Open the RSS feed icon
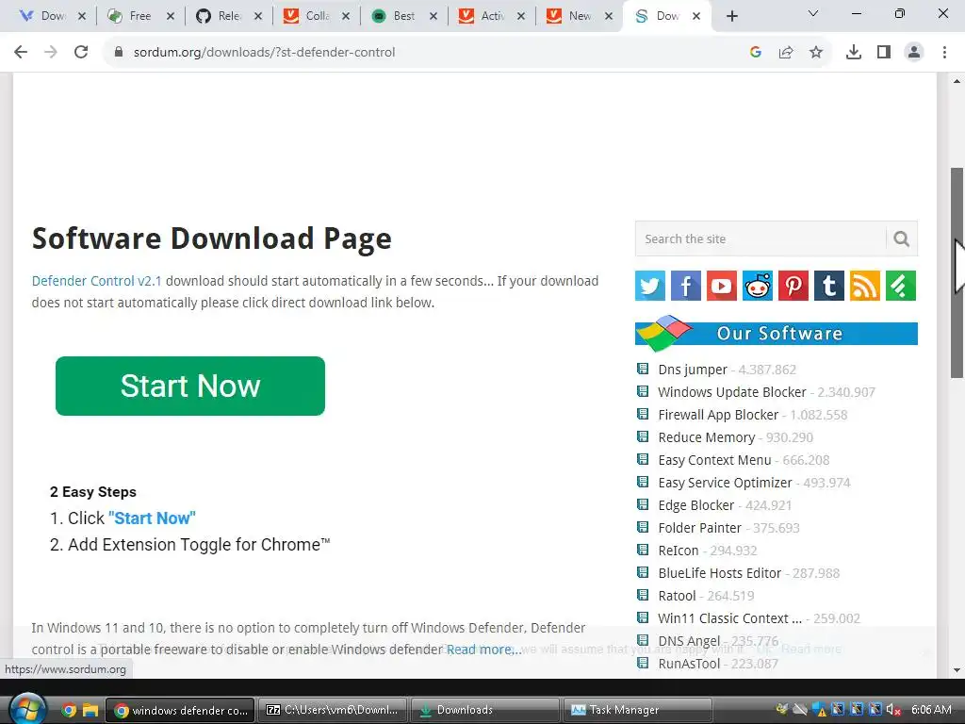Screen dimensions: 965x724 click(x=865, y=286)
